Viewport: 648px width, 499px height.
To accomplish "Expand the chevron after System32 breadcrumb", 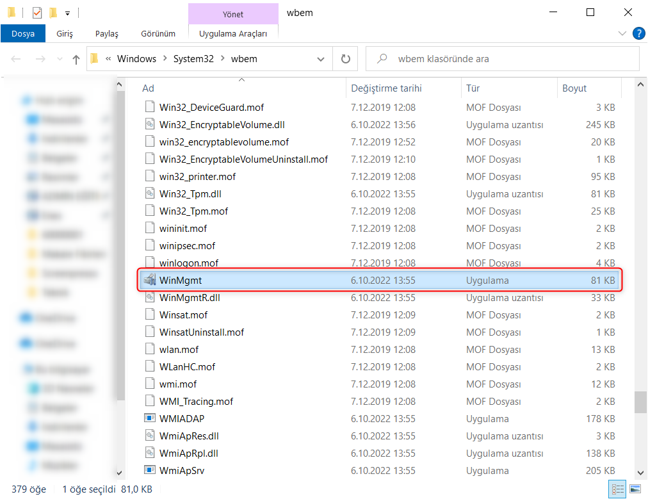I will pos(222,59).
